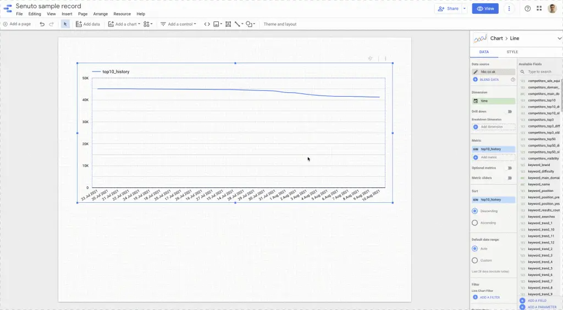This screenshot has height=310, width=563.
Task: Select the keyword_difficulty field
Action: tap(540, 171)
